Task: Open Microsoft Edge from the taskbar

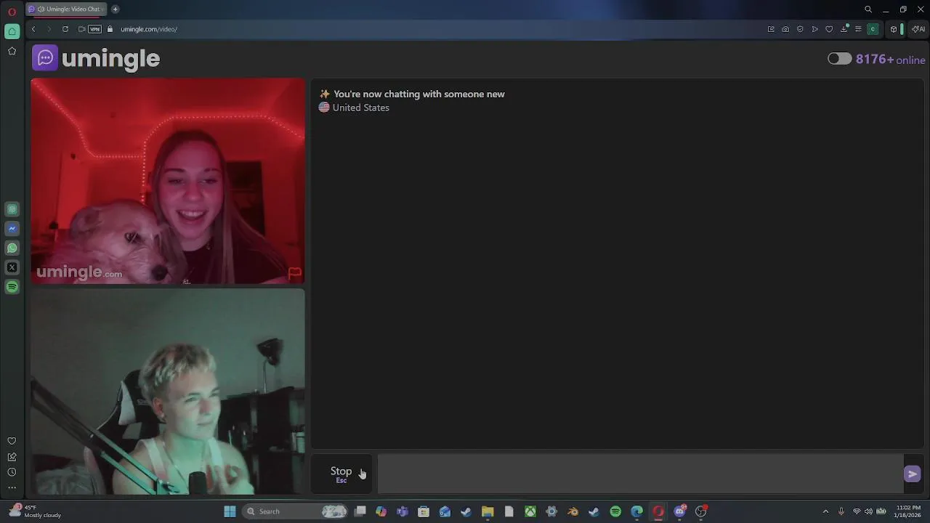Action: pos(637,511)
